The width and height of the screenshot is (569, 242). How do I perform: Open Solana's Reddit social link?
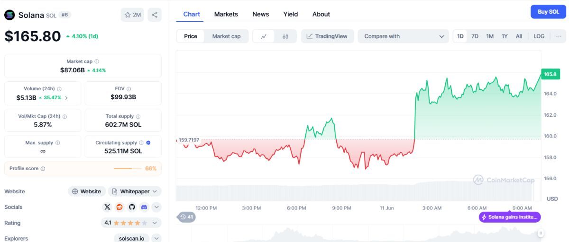[119, 207]
